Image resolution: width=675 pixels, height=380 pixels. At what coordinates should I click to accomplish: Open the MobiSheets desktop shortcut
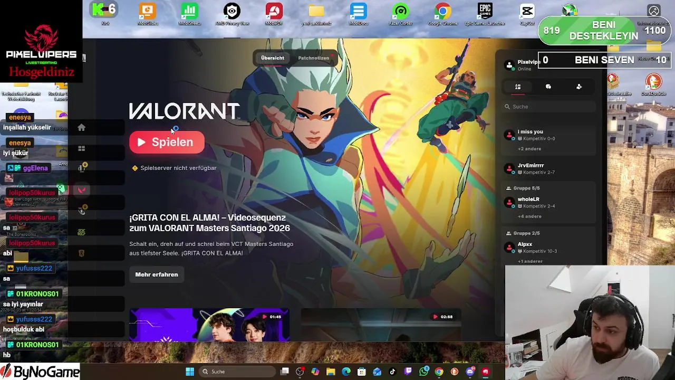click(189, 14)
